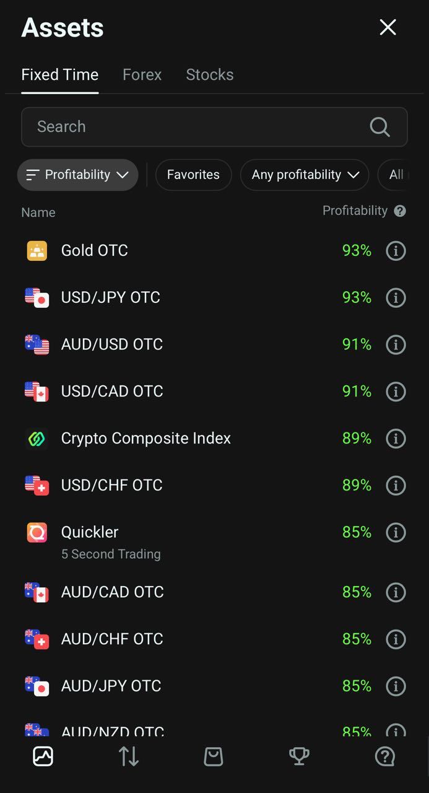Switch to the Stocks tab
Screen dimensions: 429x793
tap(210, 75)
